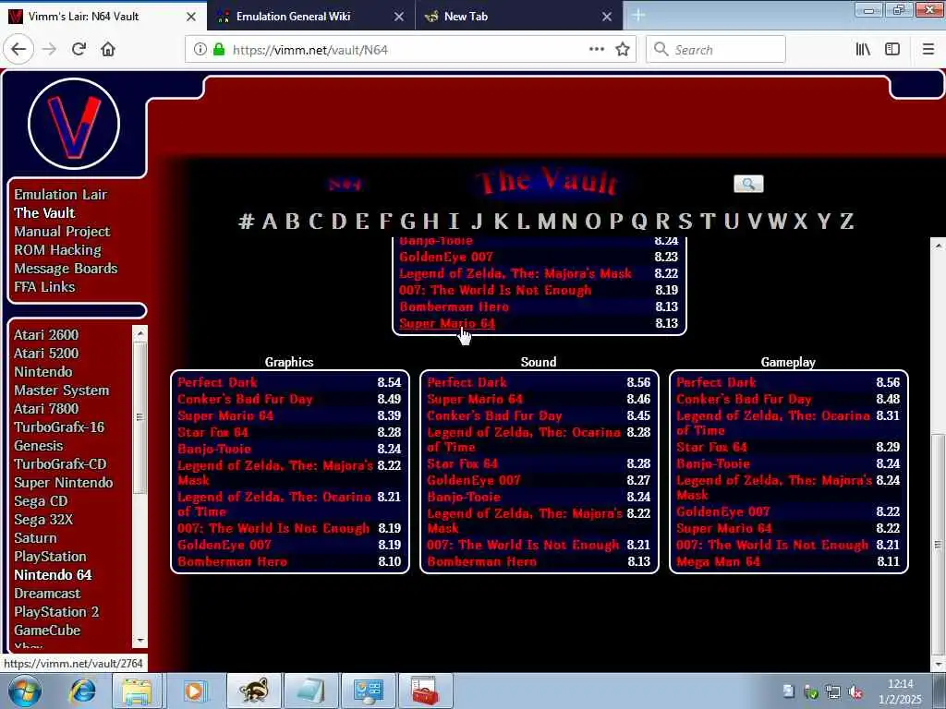Screen dimensions: 946x709
Task: Click the muted volume tray icon
Action: [855, 692]
